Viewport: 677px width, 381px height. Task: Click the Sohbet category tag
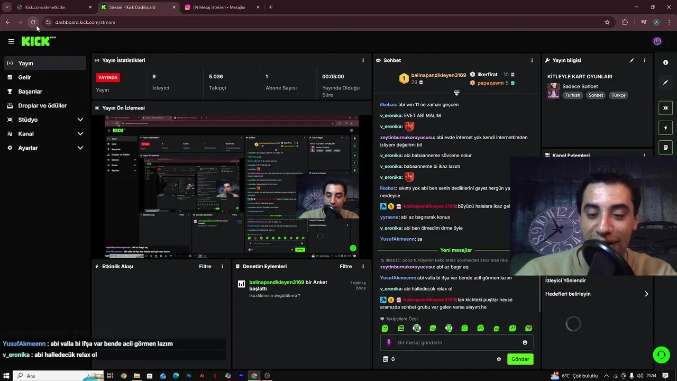click(596, 95)
